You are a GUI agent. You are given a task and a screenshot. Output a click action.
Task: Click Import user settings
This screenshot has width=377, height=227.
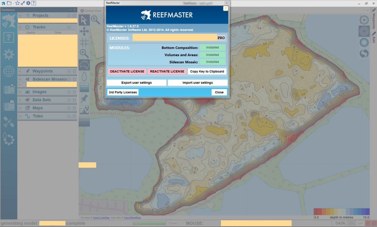pos(198,83)
